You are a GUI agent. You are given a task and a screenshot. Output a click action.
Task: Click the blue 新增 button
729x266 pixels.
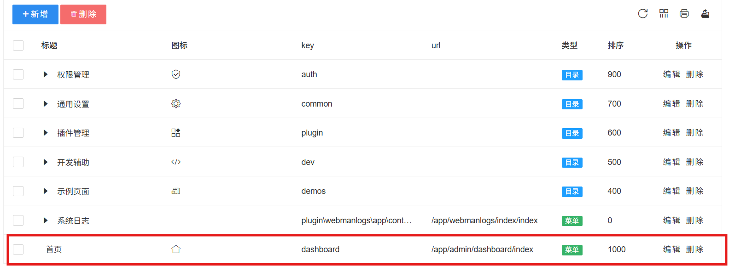[35, 14]
